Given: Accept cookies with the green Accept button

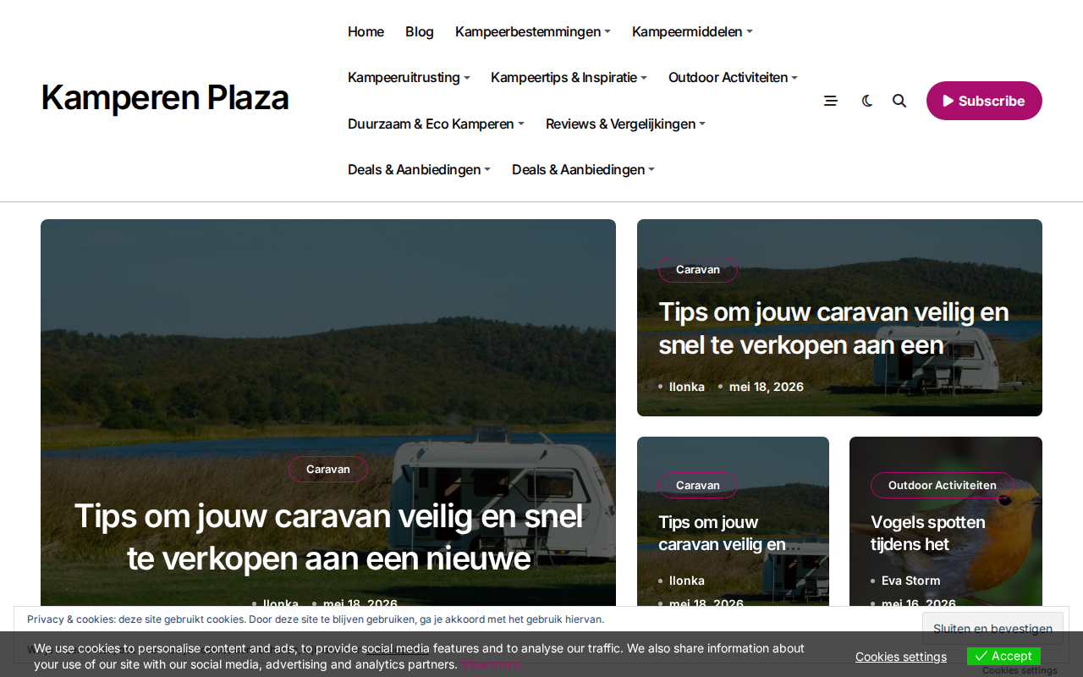Looking at the screenshot, I should (1003, 656).
